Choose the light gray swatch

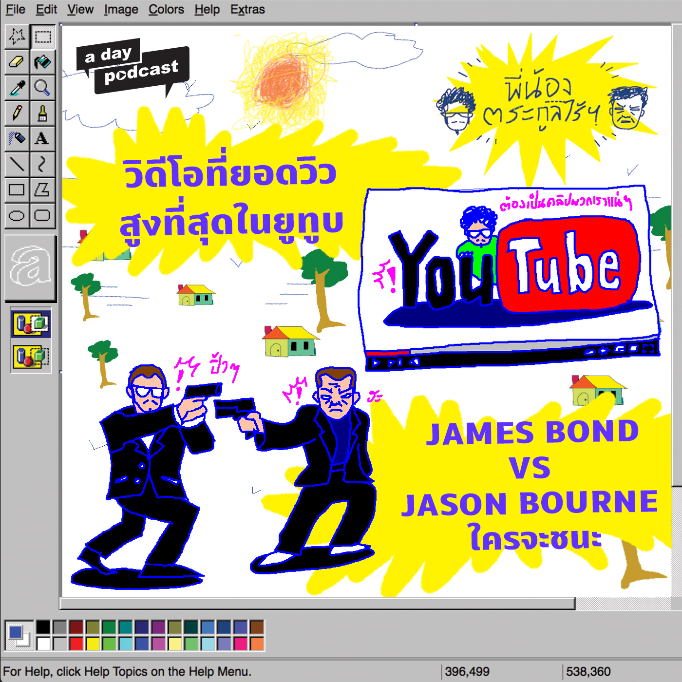pos(60,644)
